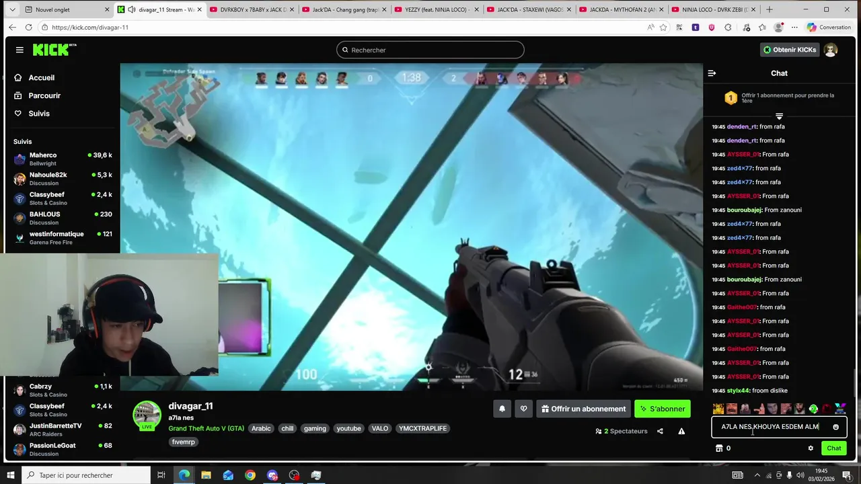Open first Classybeef followed channel
Image resolution: width=861 pixels, height=484 pixels.
pos(63,198)
